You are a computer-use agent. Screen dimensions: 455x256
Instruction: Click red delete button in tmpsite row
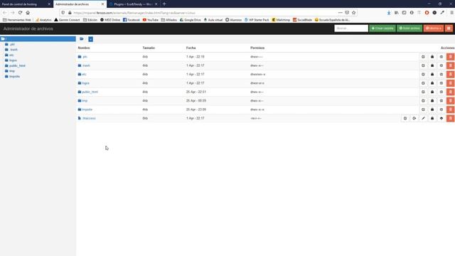coord(450,110)
